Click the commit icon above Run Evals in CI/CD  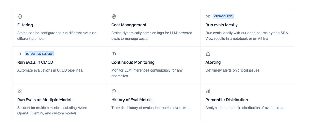coord(20,54)
